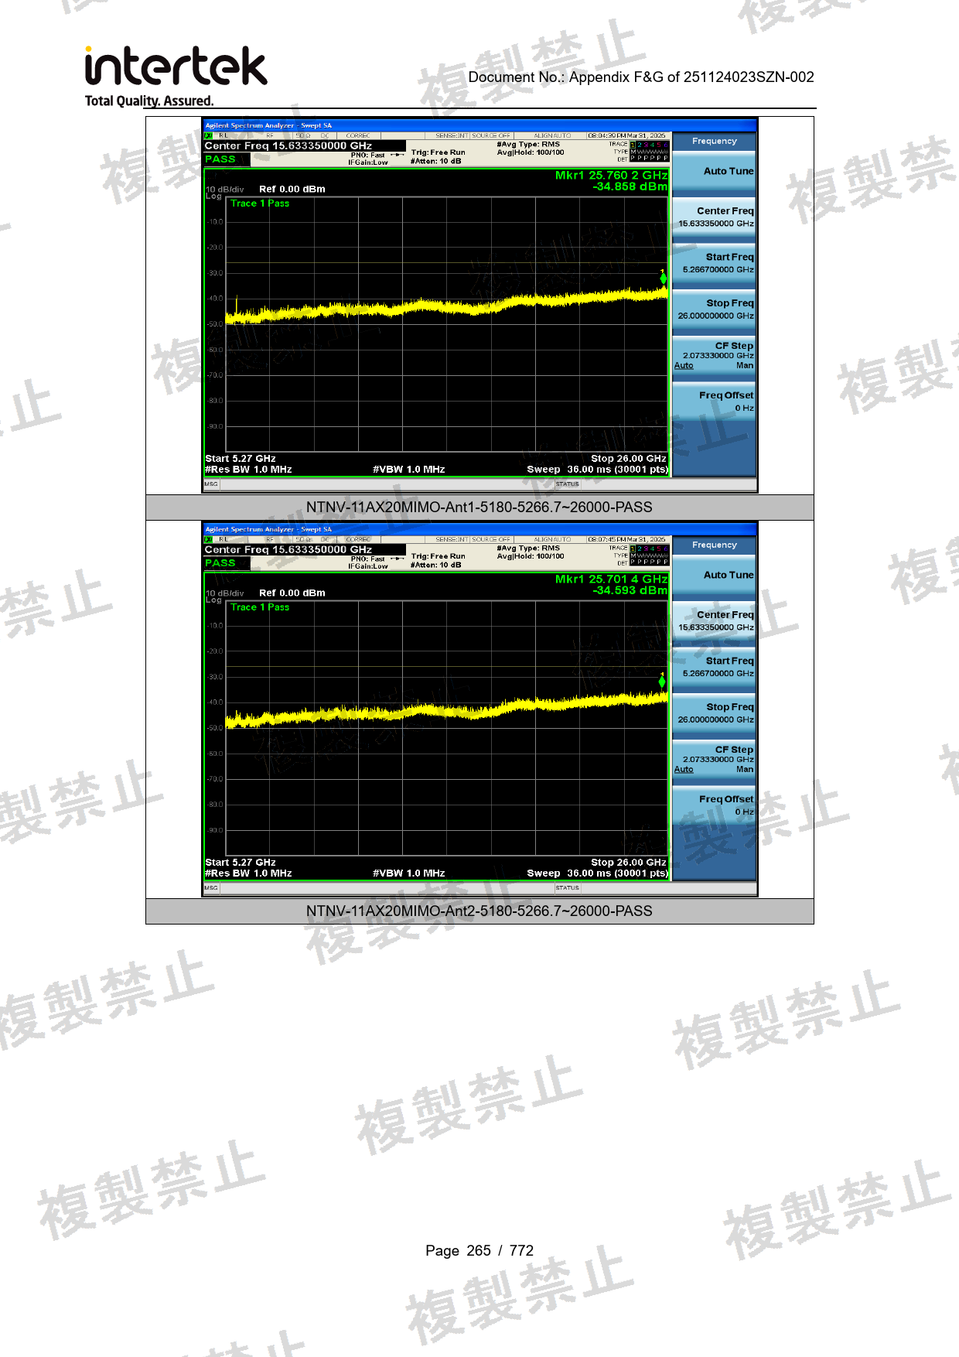The width and height of the screenshot is (959, 1357).
Task: Select Center Freq softkey in the Ant1 analyzer screenshot
Action: click(x=714, y=217)
